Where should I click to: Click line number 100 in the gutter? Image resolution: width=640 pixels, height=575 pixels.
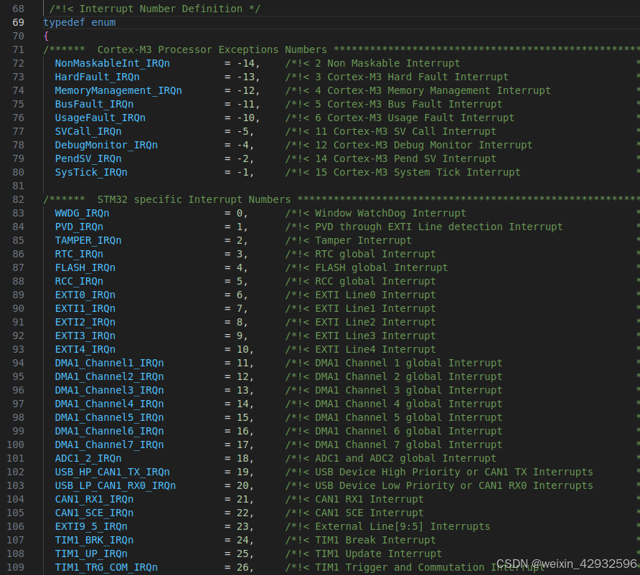tap(15, 445)
